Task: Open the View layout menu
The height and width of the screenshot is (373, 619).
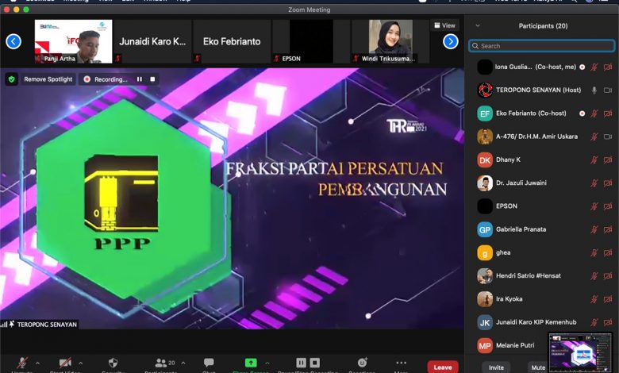Action: click(x=444, y=25)
